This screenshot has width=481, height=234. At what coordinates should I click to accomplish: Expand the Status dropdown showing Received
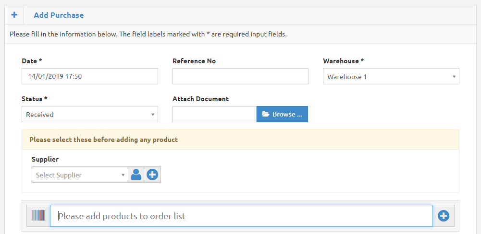pos(89,115)
